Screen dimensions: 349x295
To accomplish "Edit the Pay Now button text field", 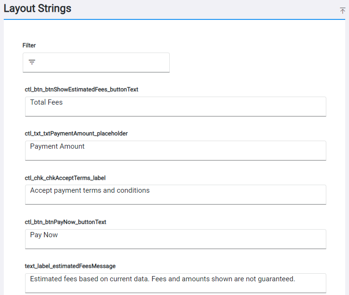I will [x=175, y=239].
